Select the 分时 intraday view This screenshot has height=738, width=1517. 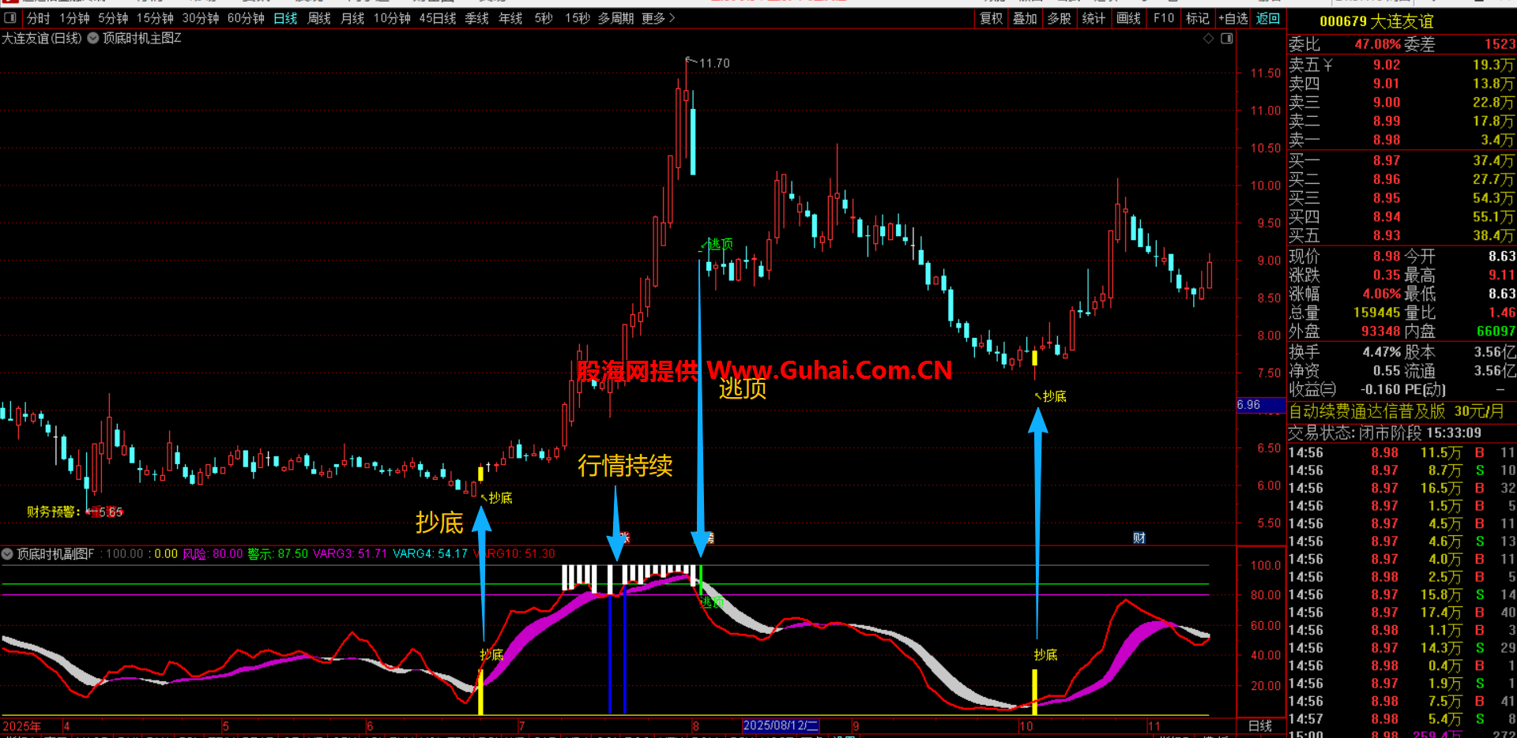point(38,18)
